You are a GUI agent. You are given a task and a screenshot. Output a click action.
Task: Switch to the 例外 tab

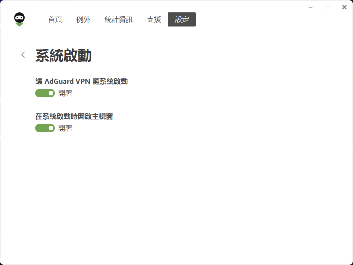pos(83,20)
